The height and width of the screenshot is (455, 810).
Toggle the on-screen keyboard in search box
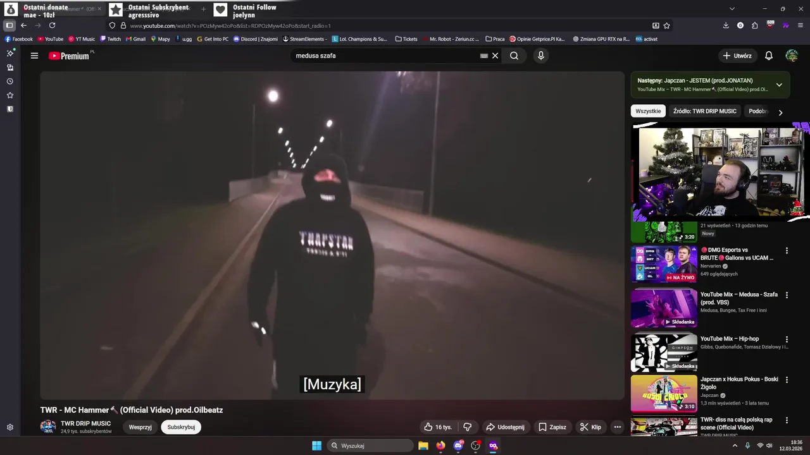click(484, 56)
